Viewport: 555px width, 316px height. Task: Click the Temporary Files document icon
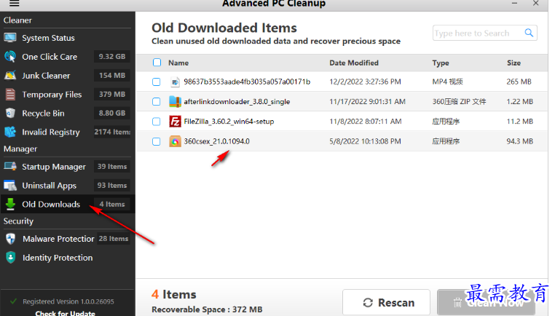(10, 95)
